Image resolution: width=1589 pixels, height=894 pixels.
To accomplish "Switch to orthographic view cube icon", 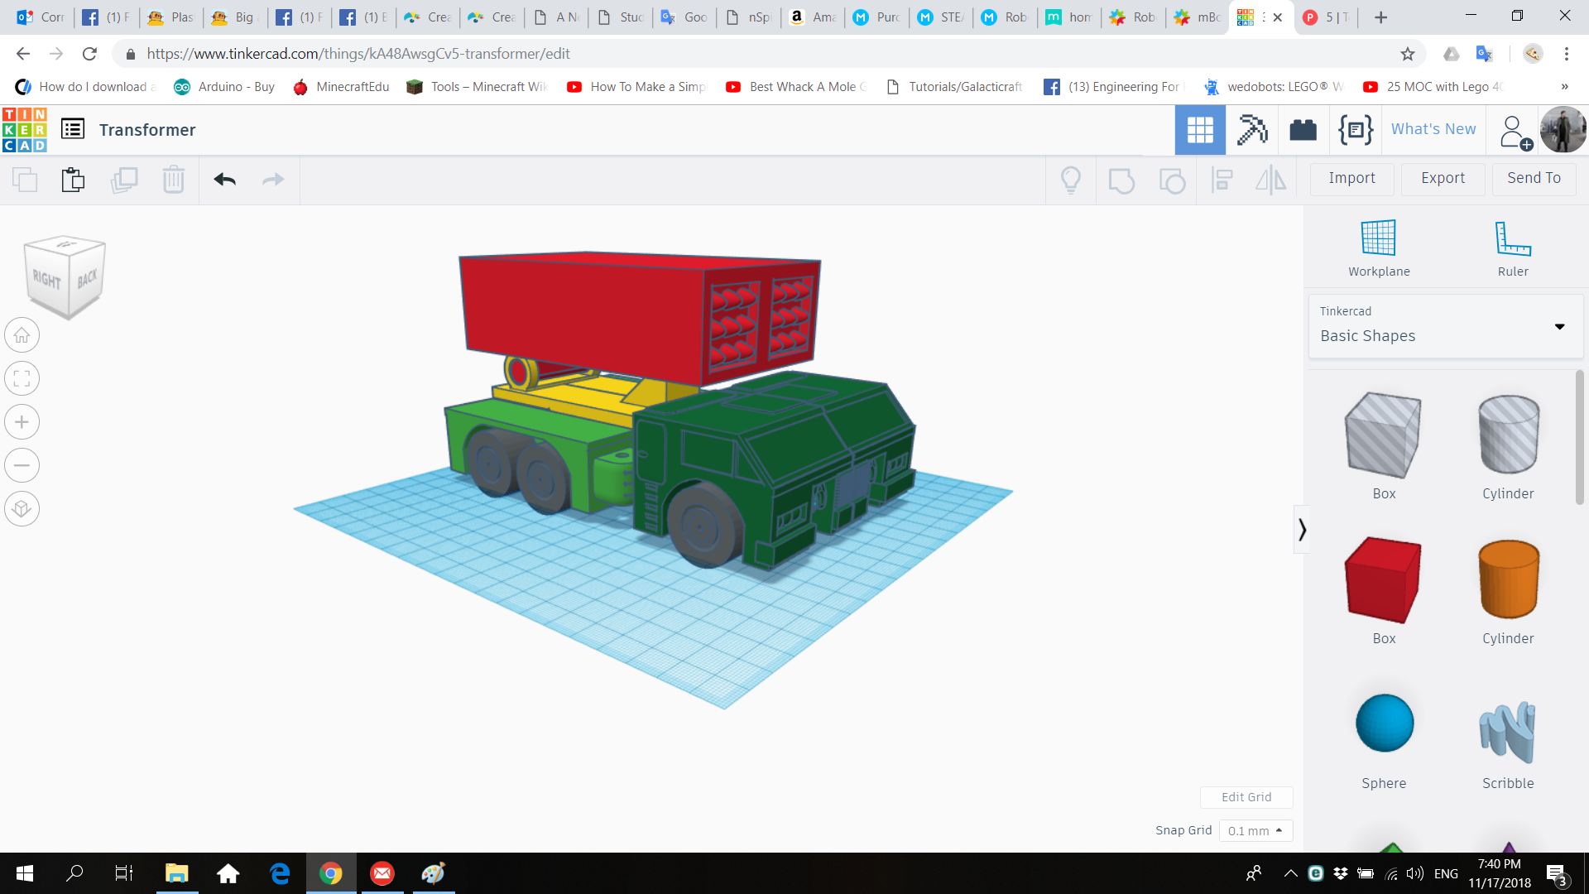I will [22, 508].
